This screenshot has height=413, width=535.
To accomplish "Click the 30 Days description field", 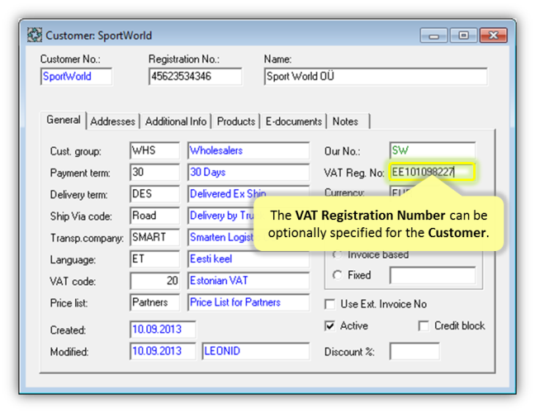I will pyautogui.click(x=249, y=173).
